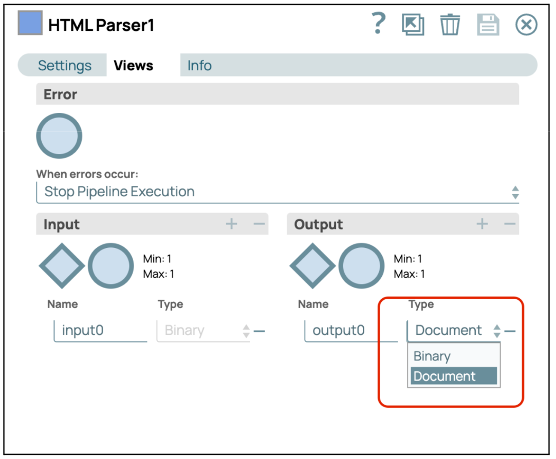Select the Output circle document view icon

pyautogui.click(x=362, y=266)
